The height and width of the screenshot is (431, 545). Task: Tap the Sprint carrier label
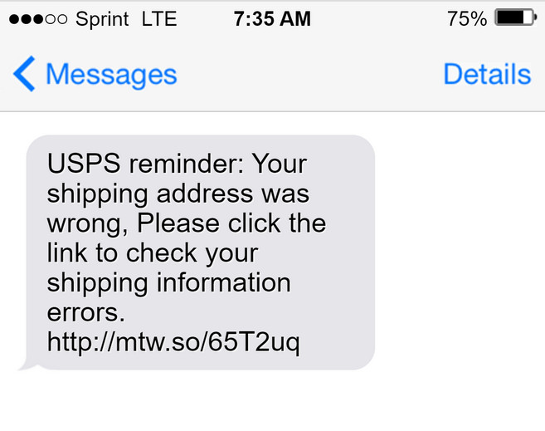102,18
